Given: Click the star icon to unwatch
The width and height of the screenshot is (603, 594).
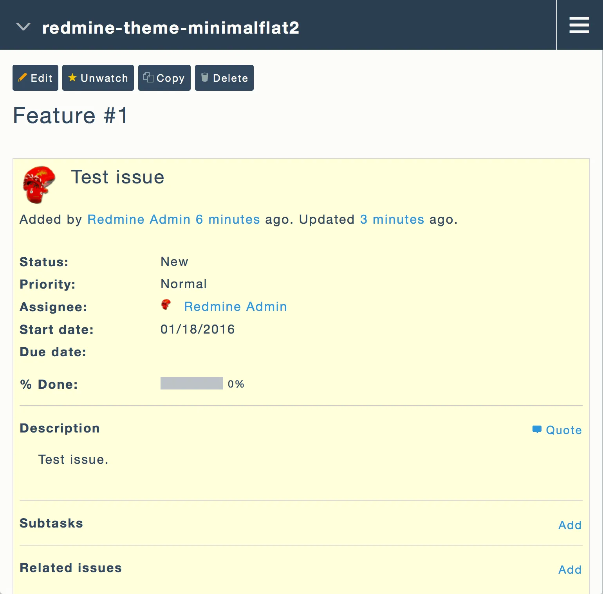Looking at the screenshot, I should [x=72, y=77].
